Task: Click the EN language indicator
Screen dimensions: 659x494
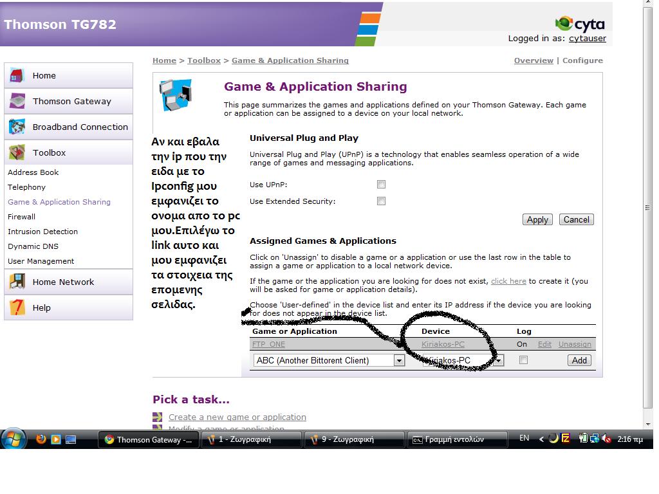Action: [x=524, y=438]
